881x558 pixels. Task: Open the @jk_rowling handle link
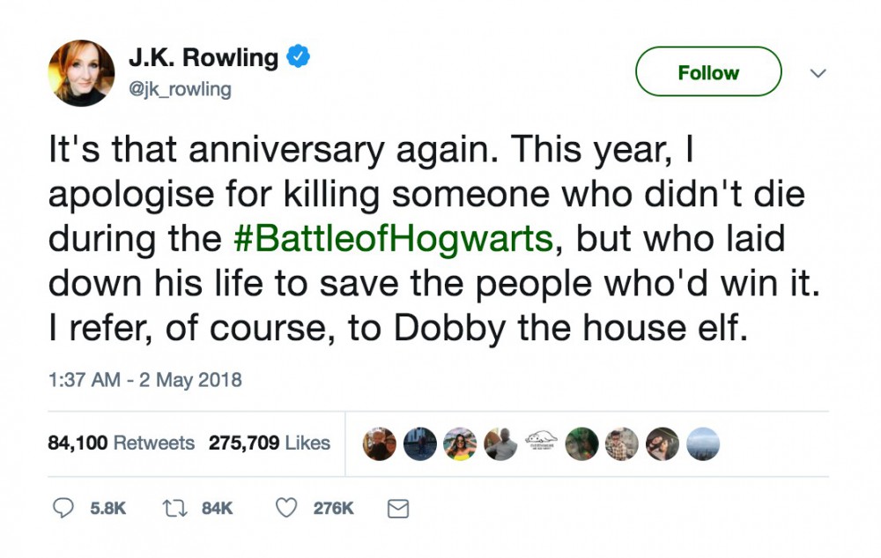[x=180, y=90]
